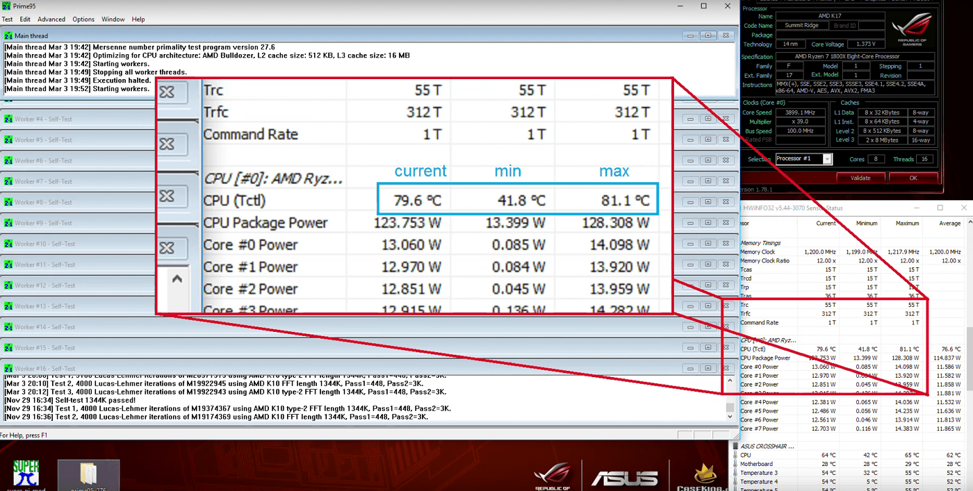973x491 pixels.
Task: Open the Test menu in Prime95
Action: 7,19
